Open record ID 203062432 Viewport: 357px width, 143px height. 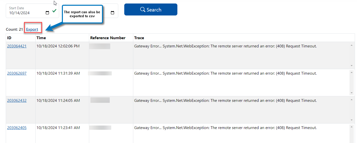point(17,100)
